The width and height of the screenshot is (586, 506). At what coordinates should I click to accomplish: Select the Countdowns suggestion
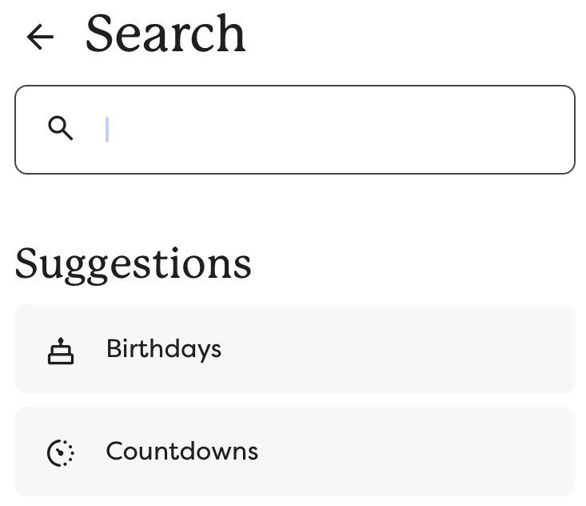[x=294, y=452]
